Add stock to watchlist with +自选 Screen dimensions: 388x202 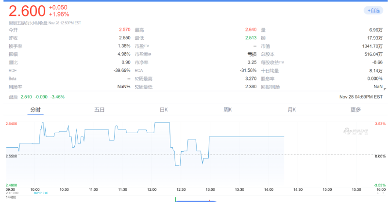click(x=373, y=10)
